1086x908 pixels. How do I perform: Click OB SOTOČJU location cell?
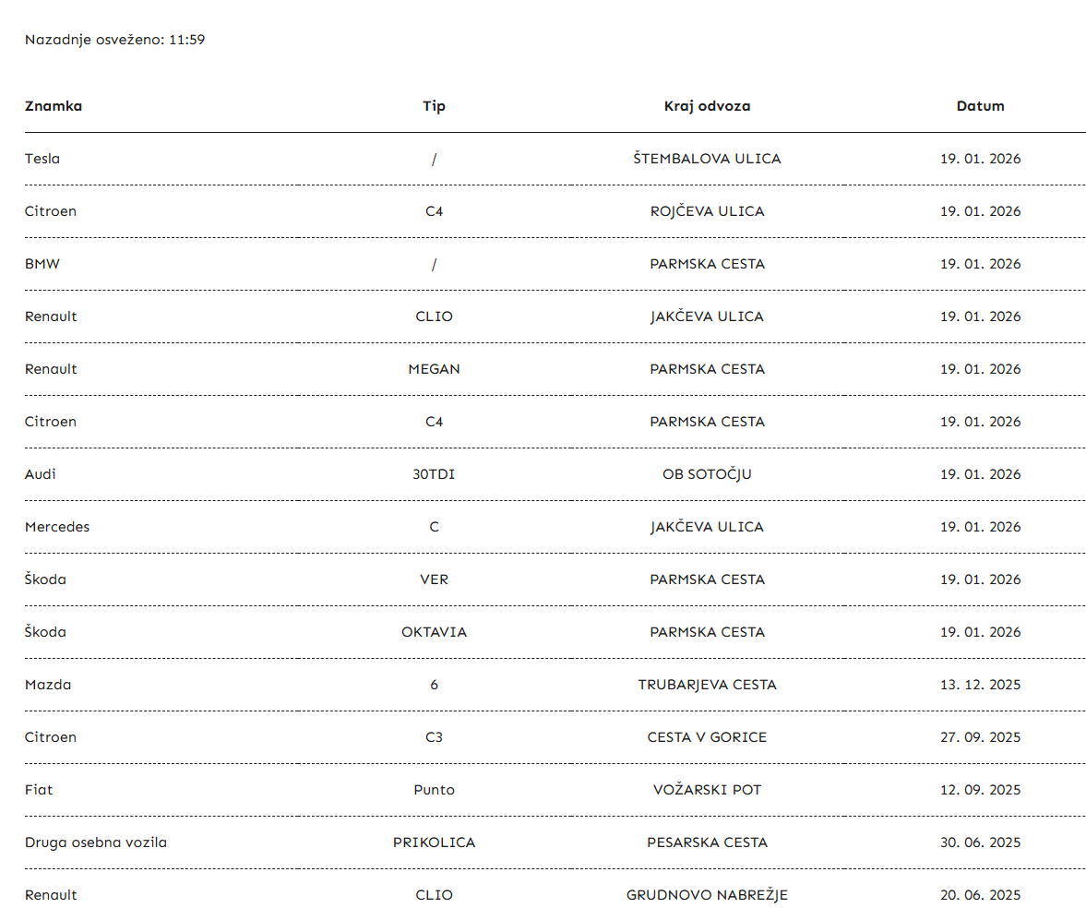click(x=707, y=474)
